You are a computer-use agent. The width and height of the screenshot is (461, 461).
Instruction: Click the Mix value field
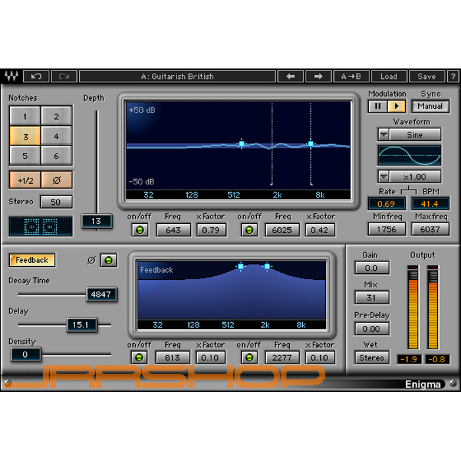tap(371, 298)
